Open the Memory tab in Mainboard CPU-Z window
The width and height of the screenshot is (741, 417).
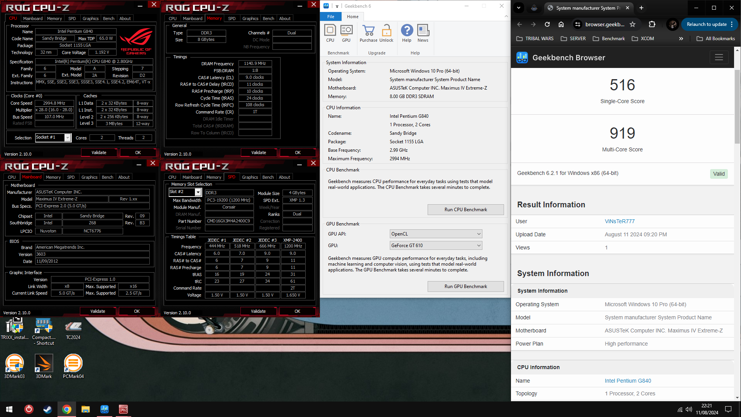click(x=53, y=177)
